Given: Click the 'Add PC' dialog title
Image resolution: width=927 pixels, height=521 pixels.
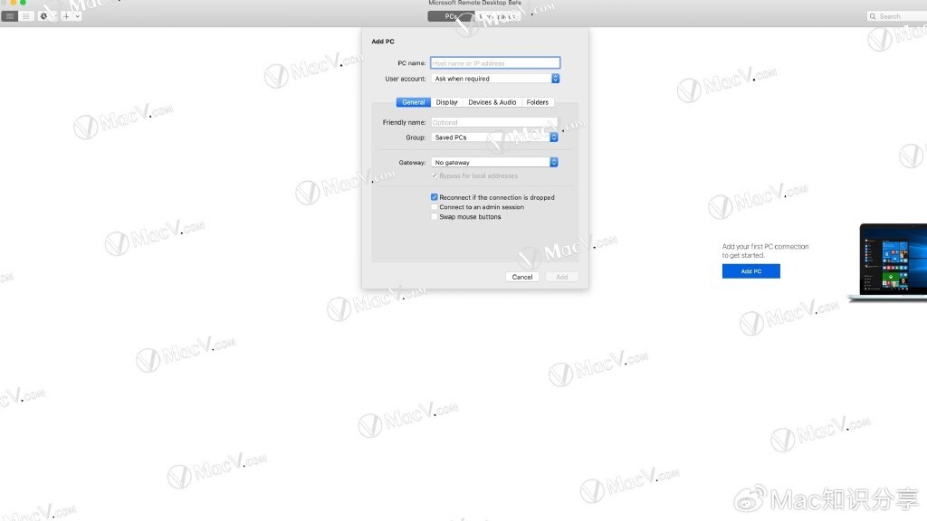Looking at the screenshot, I should (383, 42).
